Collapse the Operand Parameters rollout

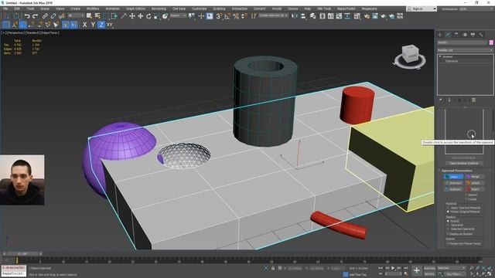[x=439, y=171]
